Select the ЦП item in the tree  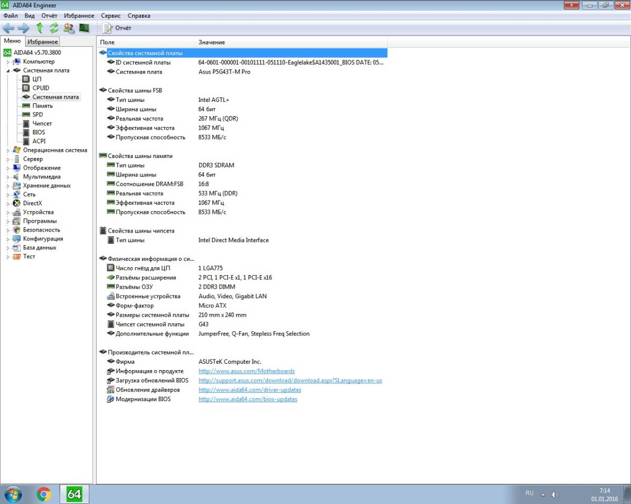pos(37,79)
